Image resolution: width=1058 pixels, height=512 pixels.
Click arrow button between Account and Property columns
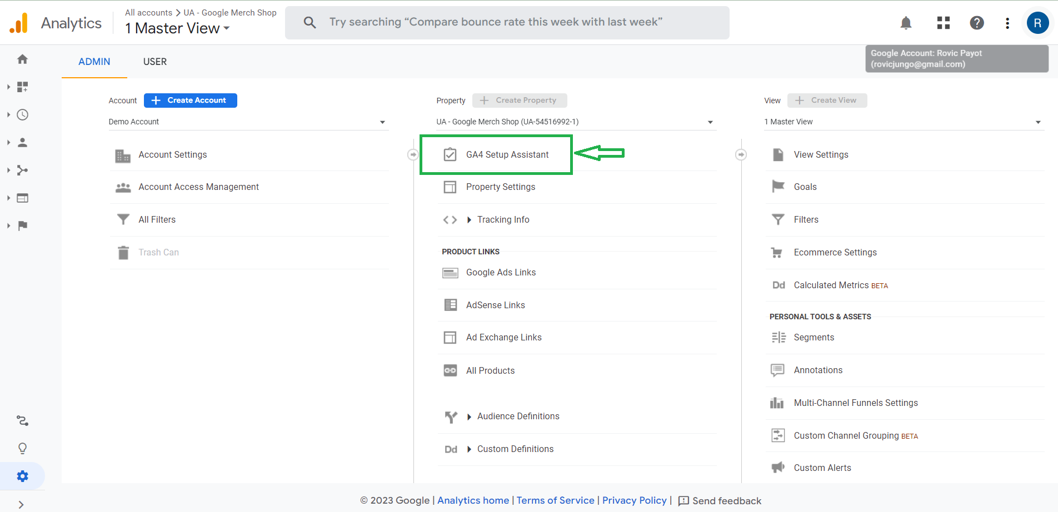pyautogui.click(x=413, y=154)
